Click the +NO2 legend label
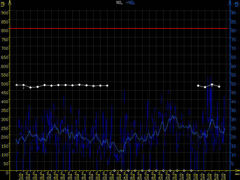The width and height of the screenshot is (240, 180). (x=130, y=3)
